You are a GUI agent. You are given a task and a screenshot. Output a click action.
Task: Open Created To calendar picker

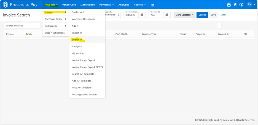coord(167,15)
